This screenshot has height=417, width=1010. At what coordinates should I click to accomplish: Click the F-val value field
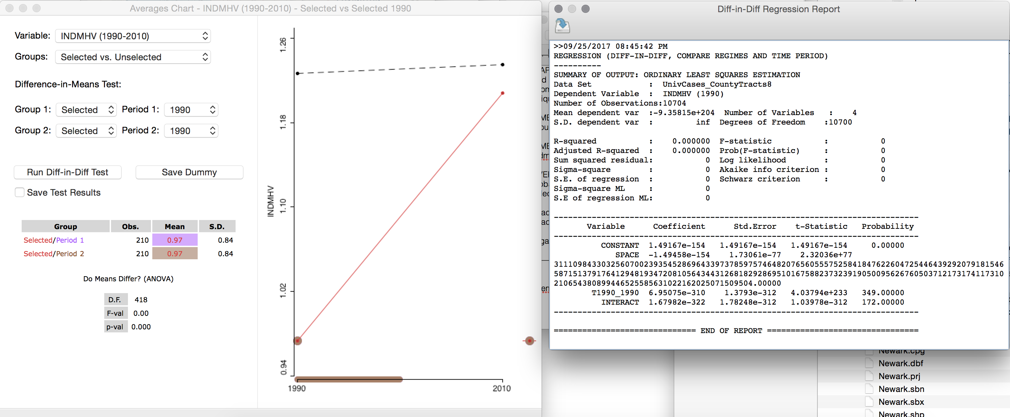pyautogui.click(x=142, y=313)
